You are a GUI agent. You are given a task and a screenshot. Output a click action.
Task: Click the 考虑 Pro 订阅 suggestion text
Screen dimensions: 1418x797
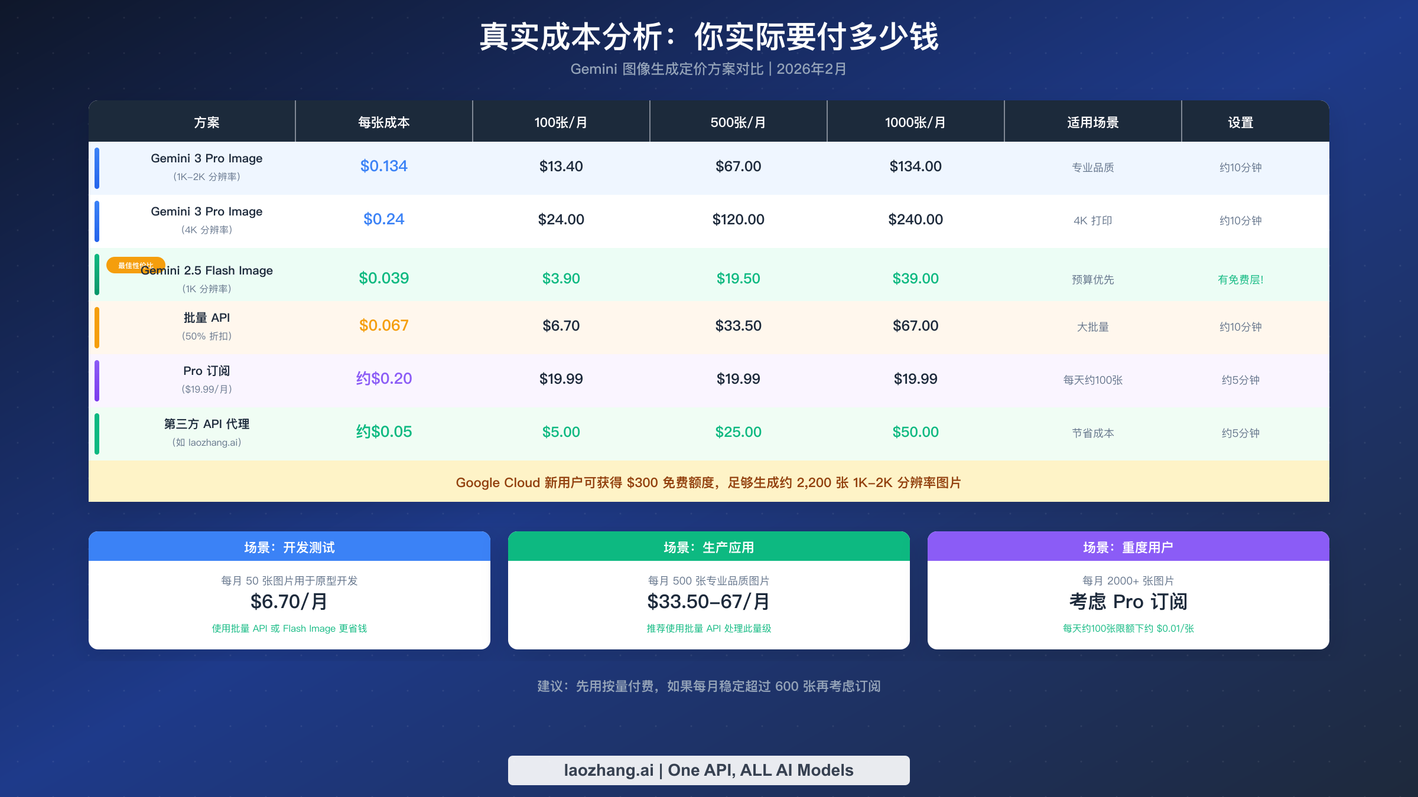[x=1129, y=602]
